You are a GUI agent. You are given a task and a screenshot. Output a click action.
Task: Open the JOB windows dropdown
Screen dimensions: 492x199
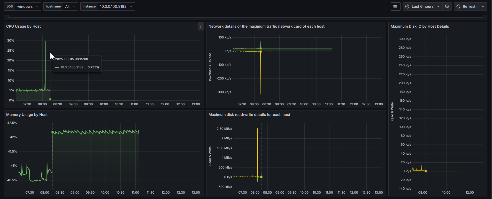28,6
